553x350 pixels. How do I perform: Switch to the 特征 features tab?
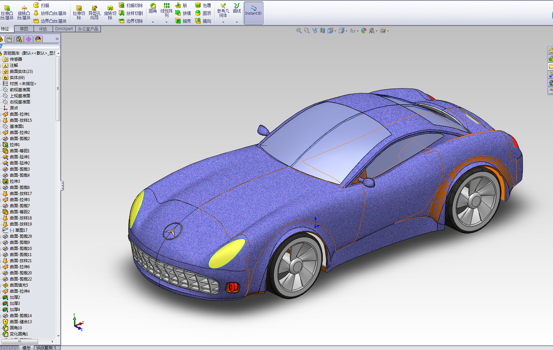(5, 29)
